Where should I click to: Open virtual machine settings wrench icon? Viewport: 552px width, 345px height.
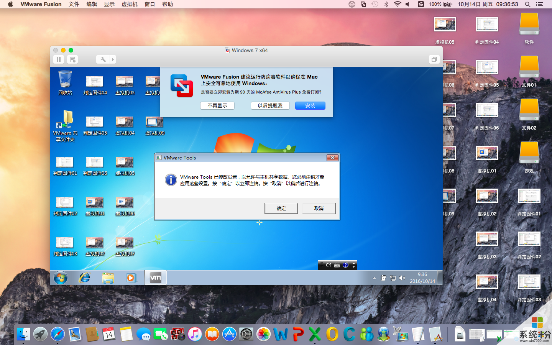(103, 59)
